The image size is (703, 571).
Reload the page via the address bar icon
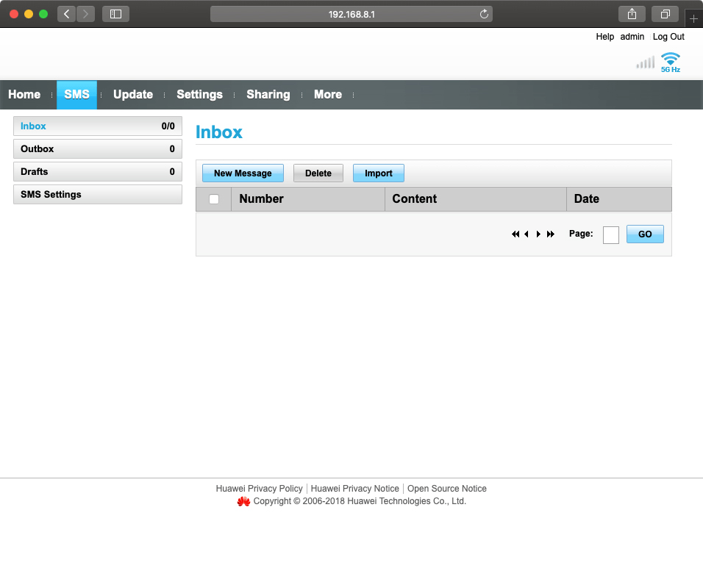(484, 13)
